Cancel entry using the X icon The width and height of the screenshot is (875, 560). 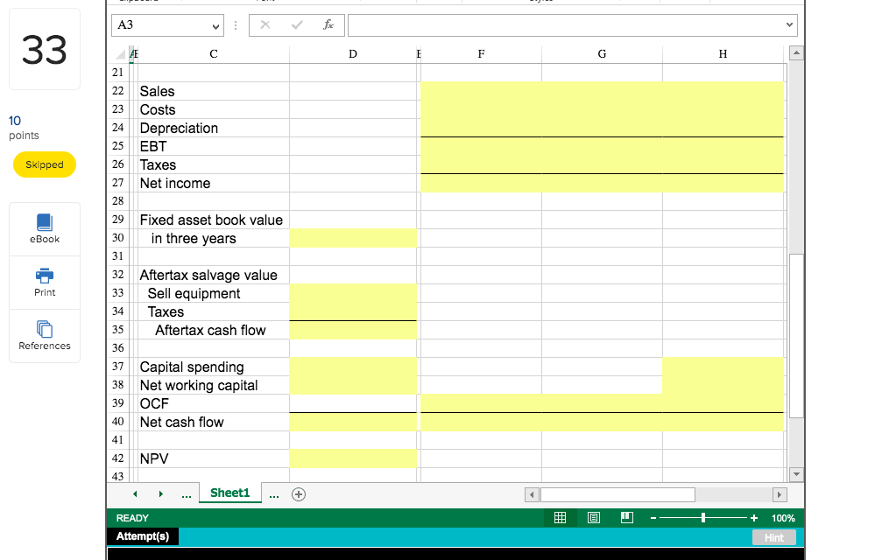[265, 24]
